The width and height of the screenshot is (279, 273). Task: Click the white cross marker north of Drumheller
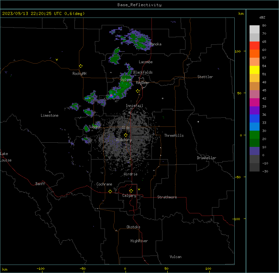click(198, 122)
